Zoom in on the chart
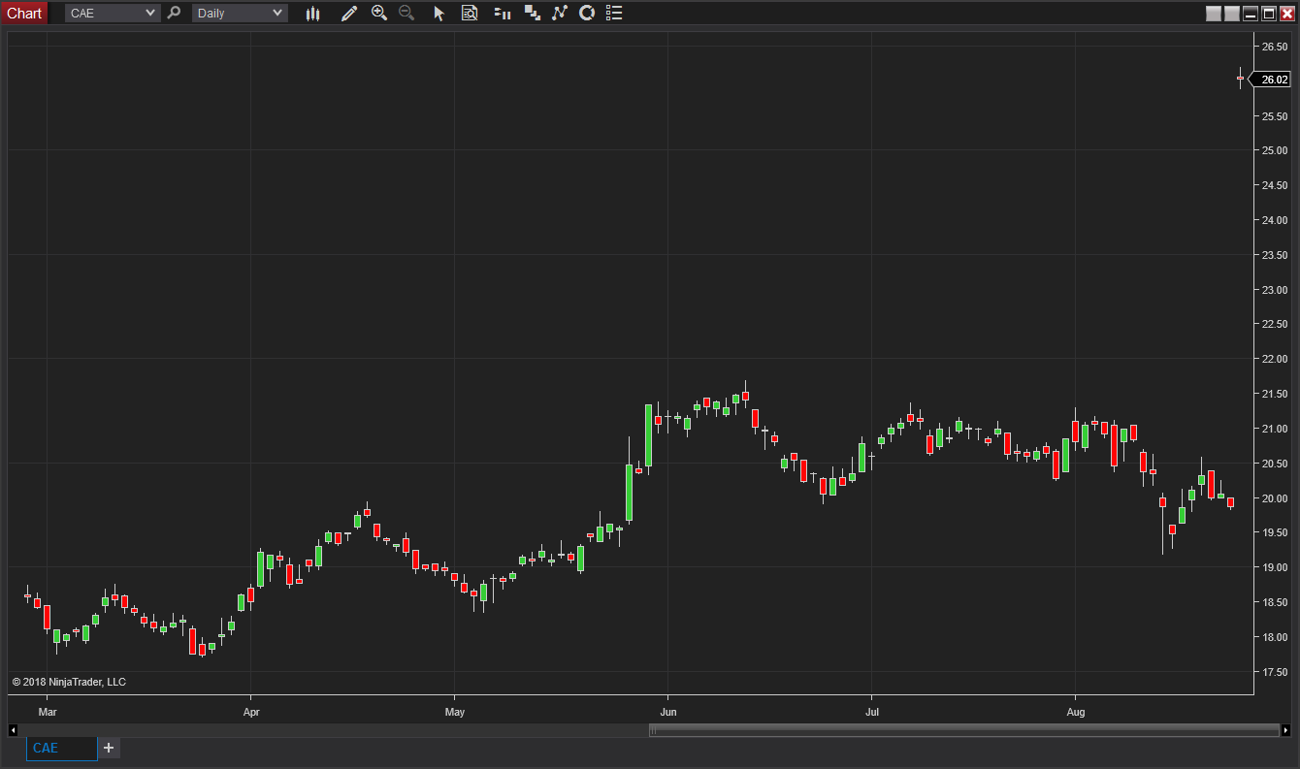The image size is (1300, 769). pyautogui.click(x=379, y=14)
